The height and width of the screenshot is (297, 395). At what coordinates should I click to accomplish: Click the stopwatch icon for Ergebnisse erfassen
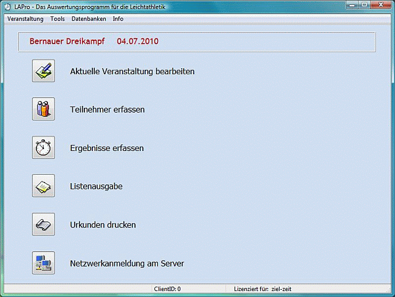(43, 148)
